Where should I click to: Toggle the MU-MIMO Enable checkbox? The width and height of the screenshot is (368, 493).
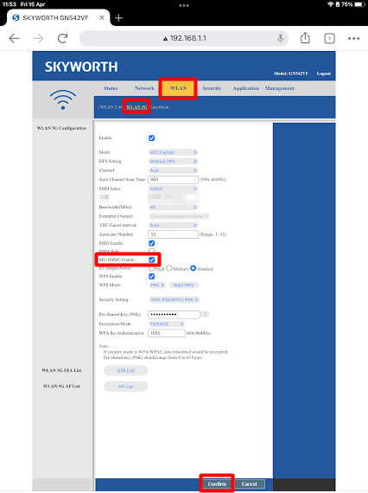[152, 259]
